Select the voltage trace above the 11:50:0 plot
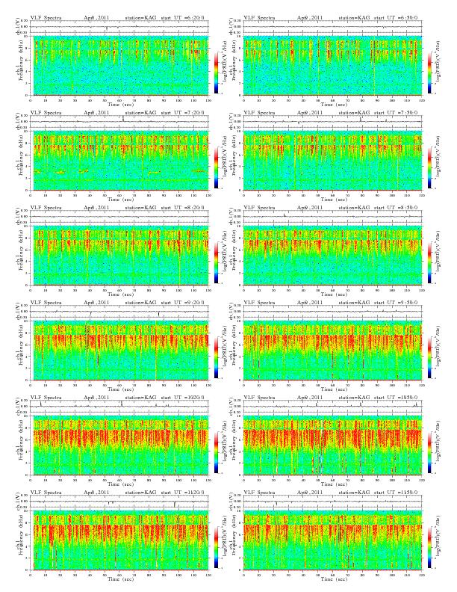 coord(332,502)
